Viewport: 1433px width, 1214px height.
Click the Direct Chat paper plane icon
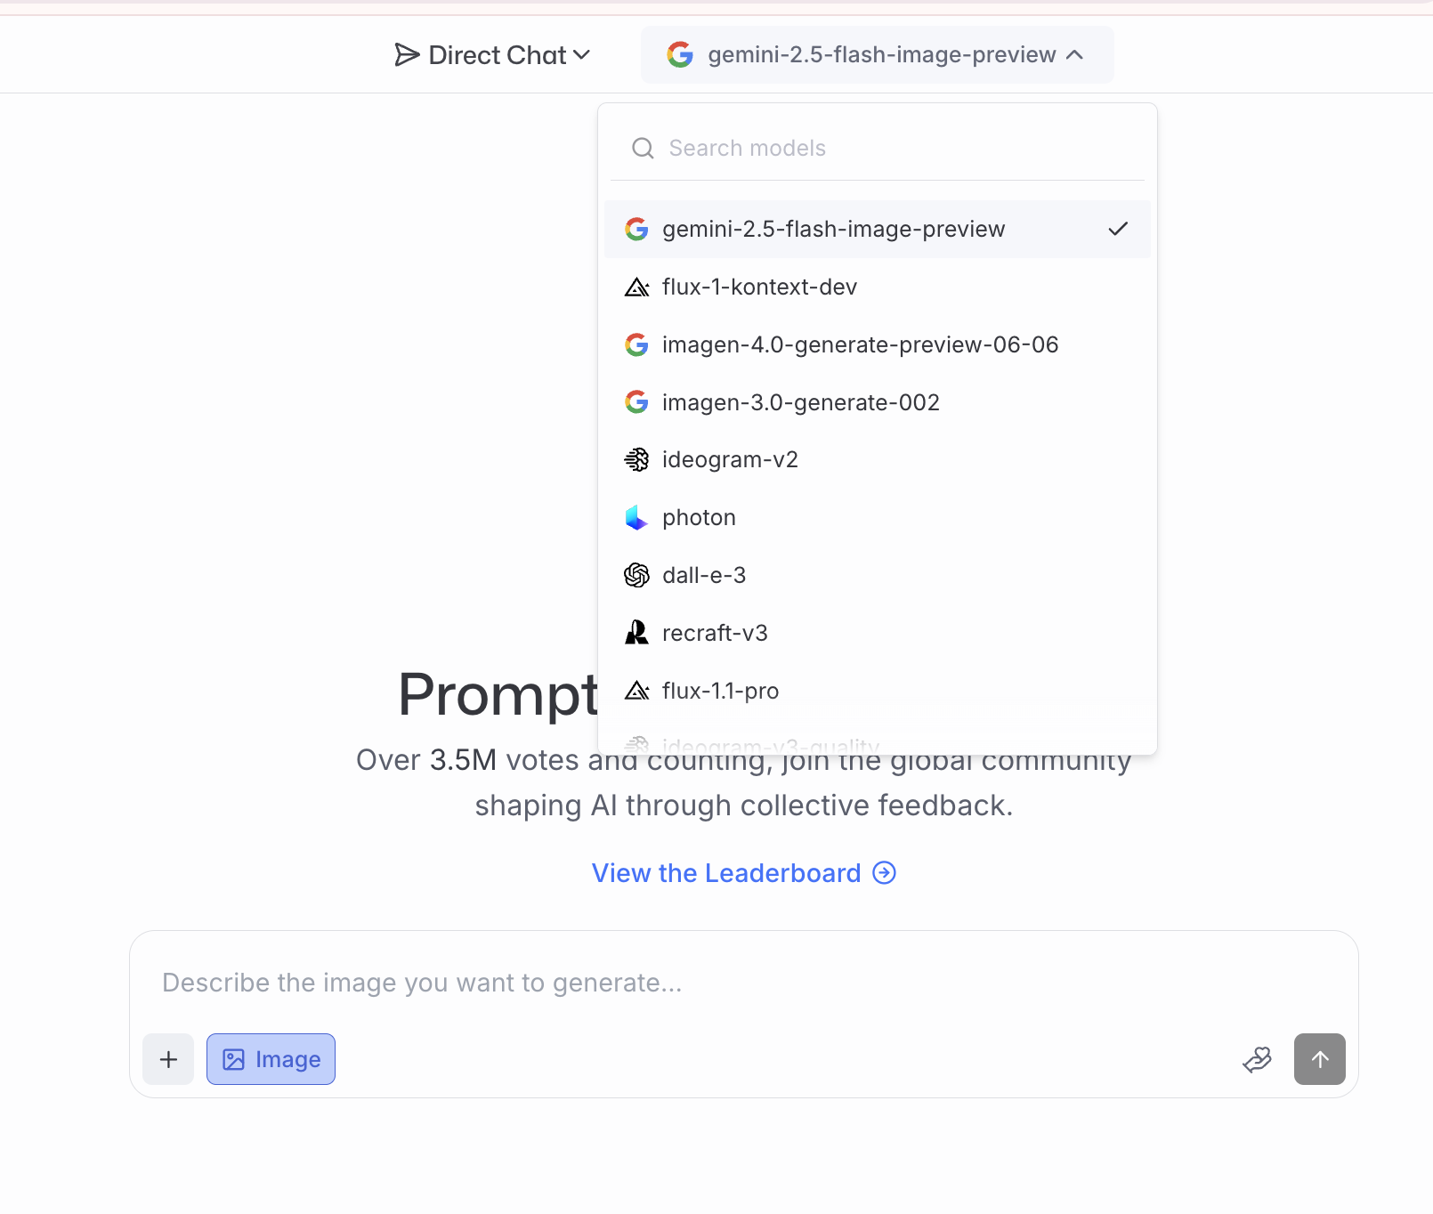(x=407, y=55)
